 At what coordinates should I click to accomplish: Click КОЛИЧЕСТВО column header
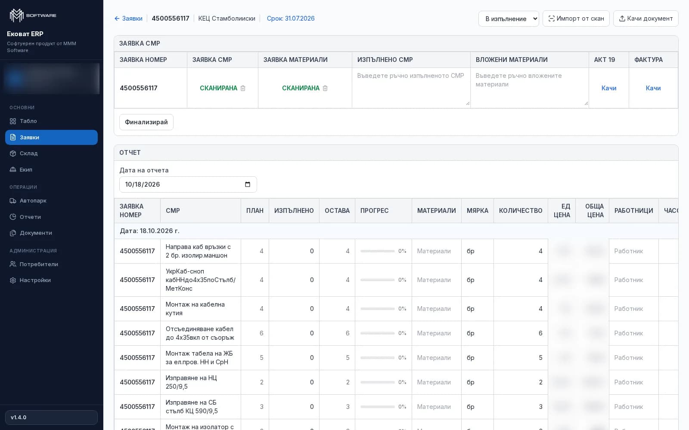(x=521, y=211)
